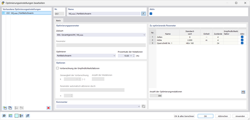
Task: Click the app icon in title bar
Action: tap(3, 3)
